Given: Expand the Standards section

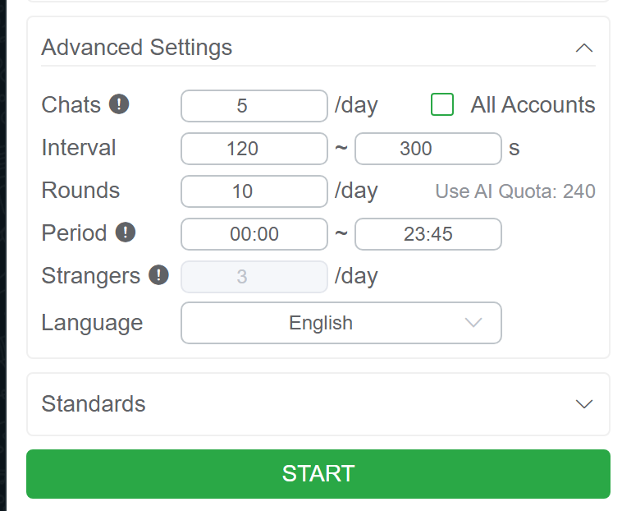Looking at the screenshot, I should tap(584, 404).
